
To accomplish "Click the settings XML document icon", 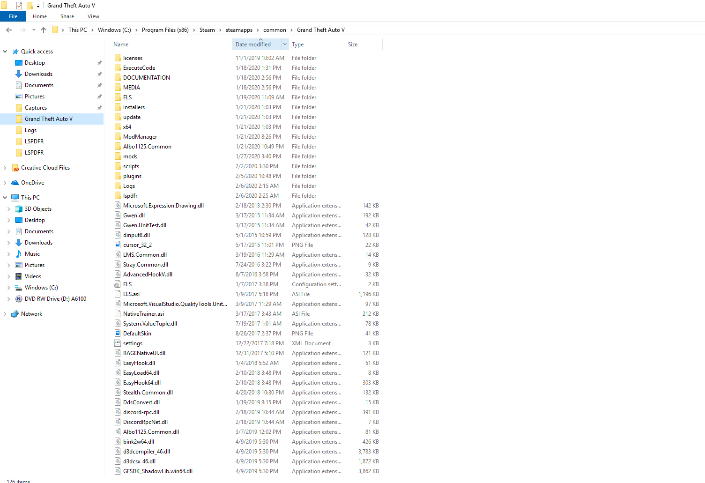I will pyautogui.click(x=118, y=343).
